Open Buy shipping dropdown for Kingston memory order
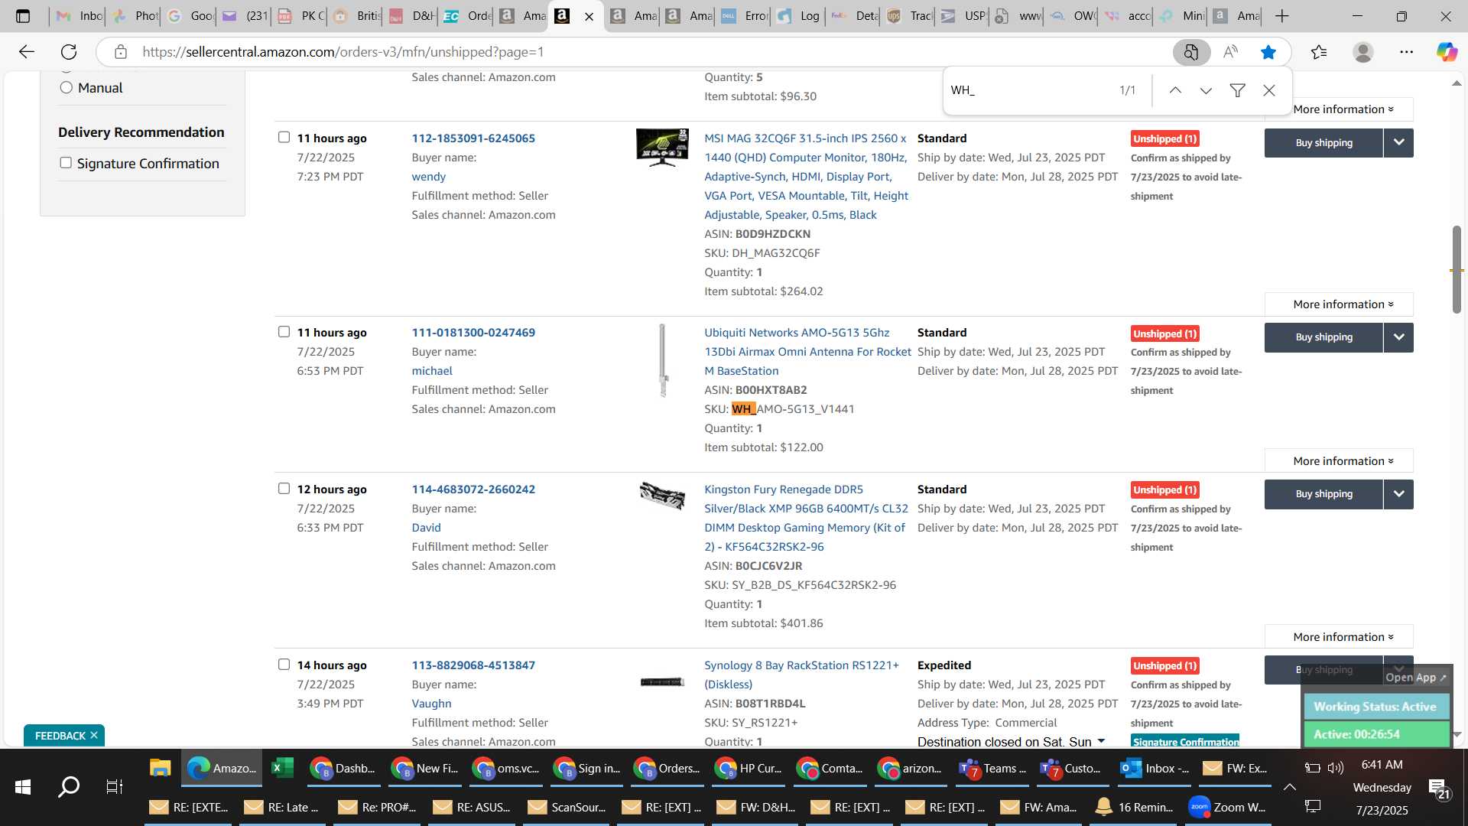The image size is (1468, 826). coord(1398,494)
